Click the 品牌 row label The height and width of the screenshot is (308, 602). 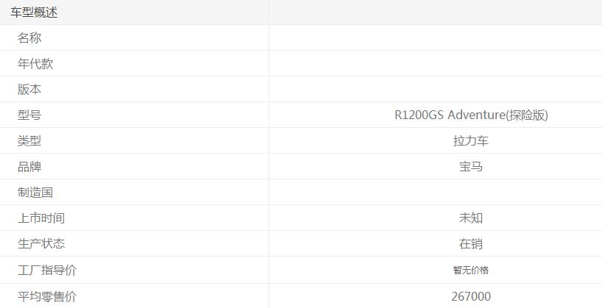coord(29,167)
